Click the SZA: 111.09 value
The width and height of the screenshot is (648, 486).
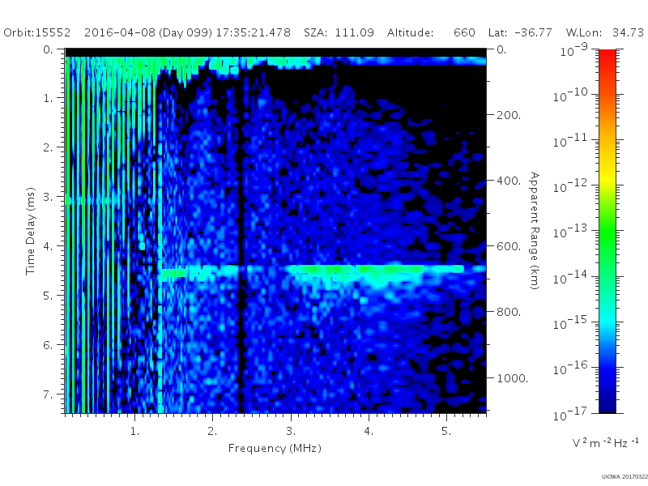[x=339, y=32]
